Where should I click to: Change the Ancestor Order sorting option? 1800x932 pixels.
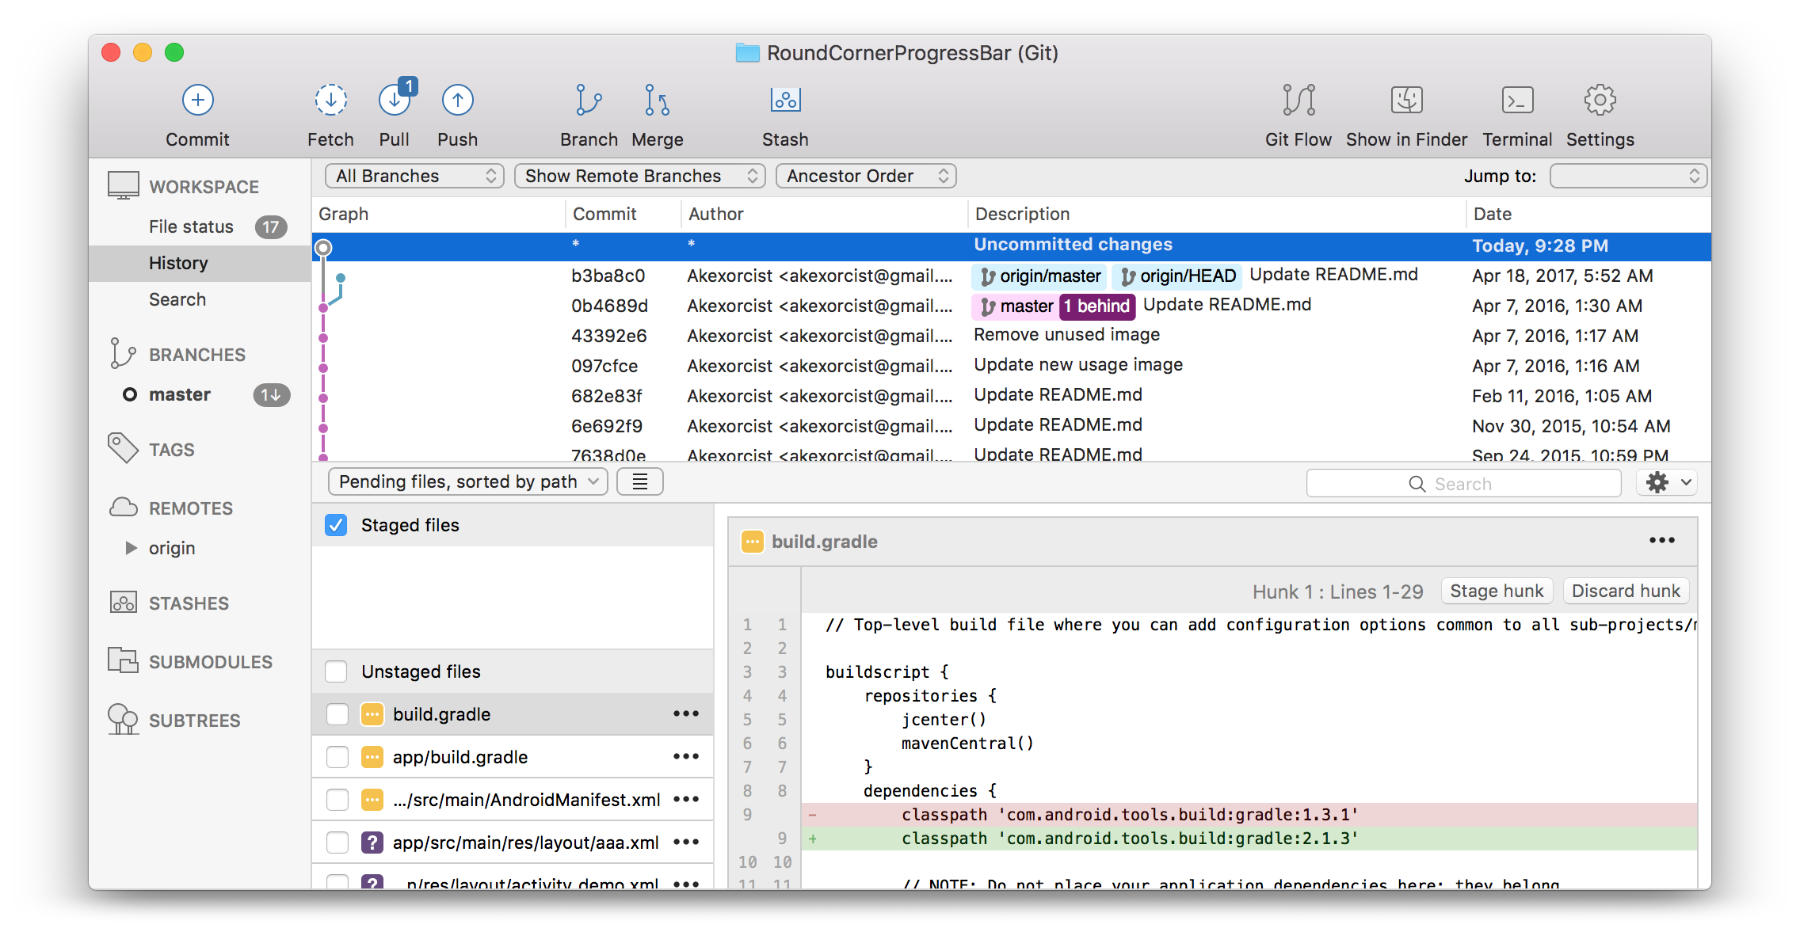(865, 176)
